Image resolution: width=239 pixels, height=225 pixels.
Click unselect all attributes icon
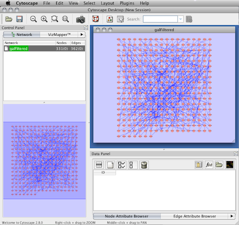(x=133, y=164)
